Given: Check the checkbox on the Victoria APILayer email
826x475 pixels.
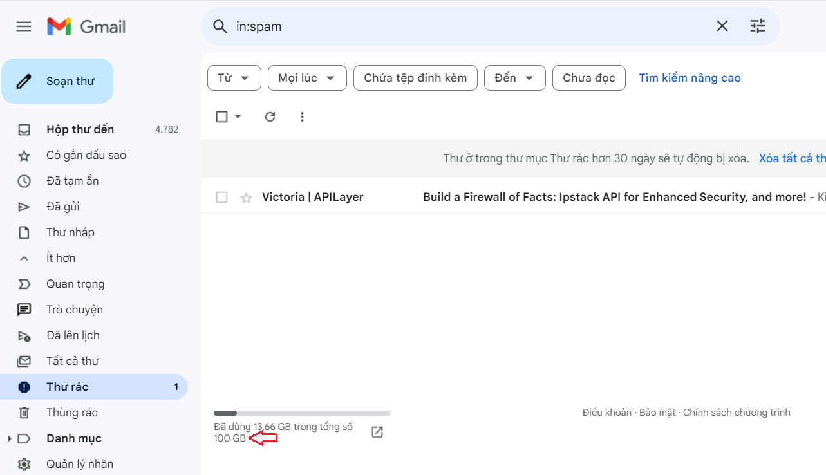Looking at the screenshot, I should [221, 197].
